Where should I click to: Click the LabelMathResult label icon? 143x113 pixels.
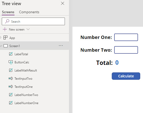(x=11, y=70)
